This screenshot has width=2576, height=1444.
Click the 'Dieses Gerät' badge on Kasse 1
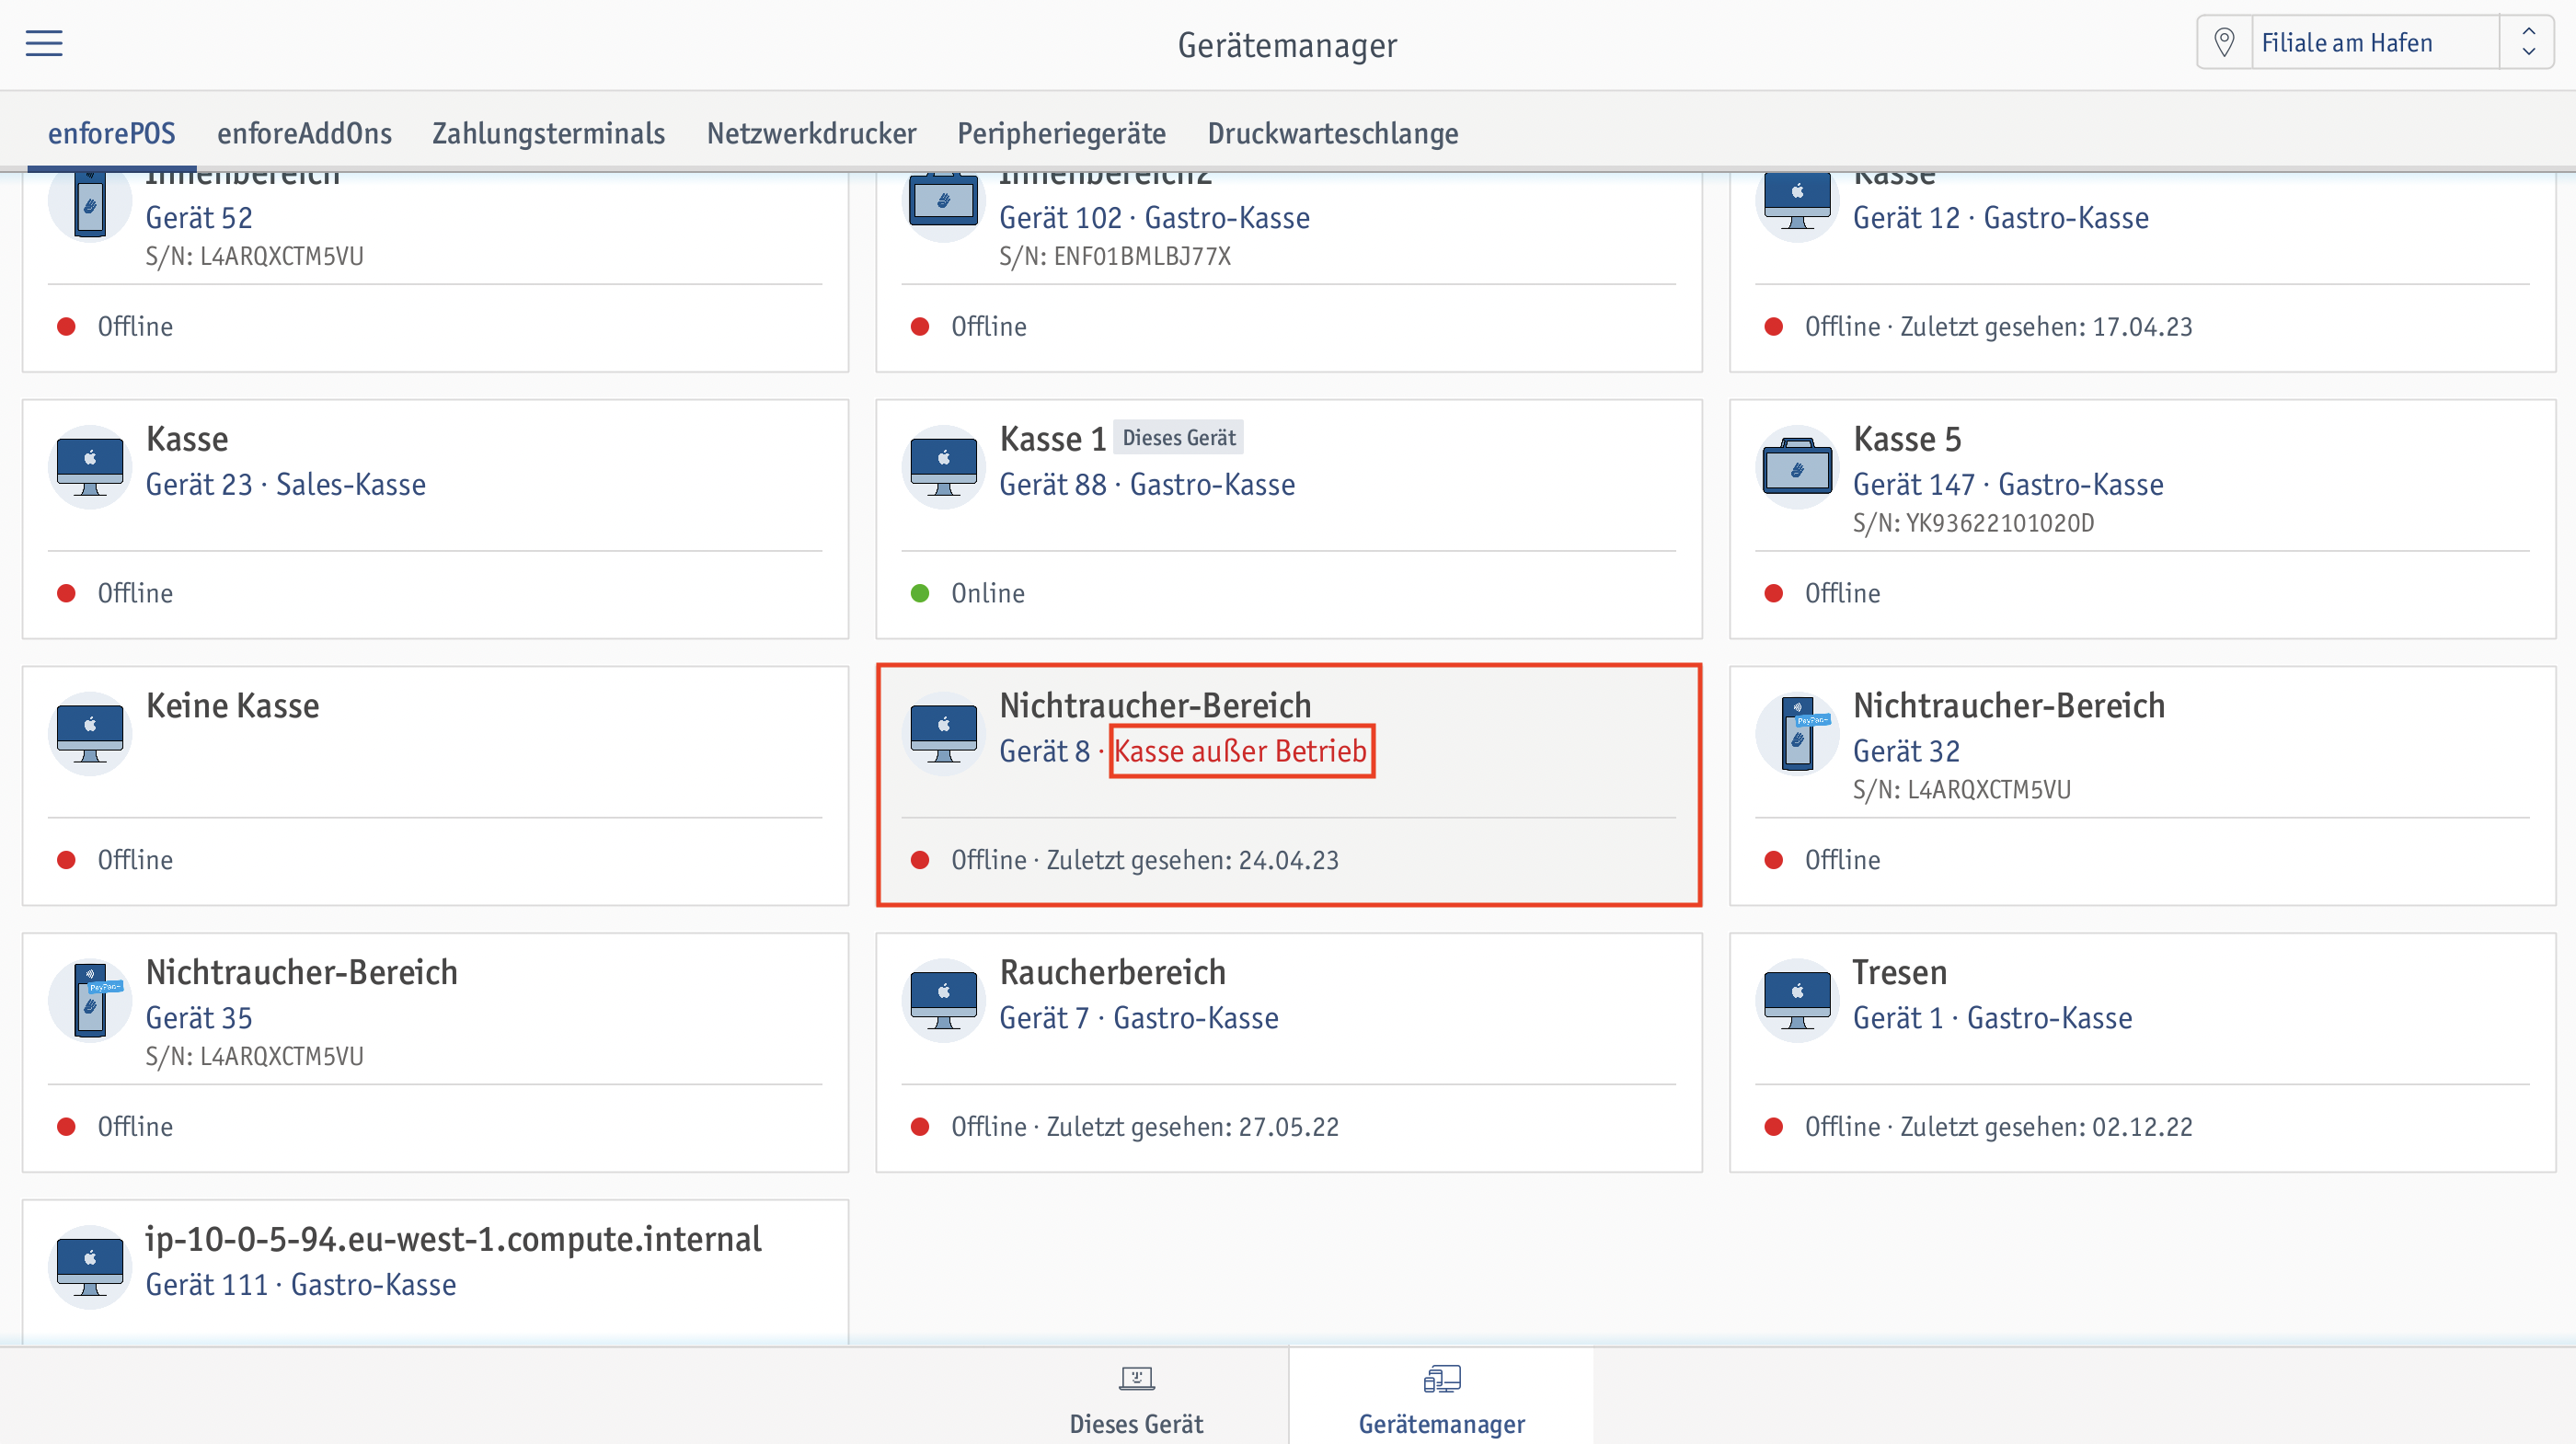tap(1178, 438)
